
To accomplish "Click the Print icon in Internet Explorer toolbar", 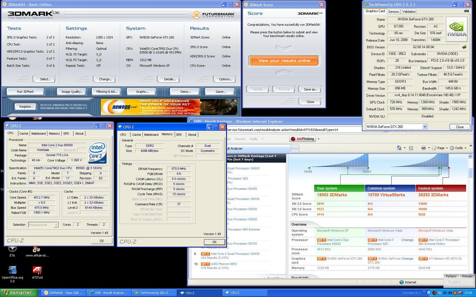I will (x=423, y=148).
